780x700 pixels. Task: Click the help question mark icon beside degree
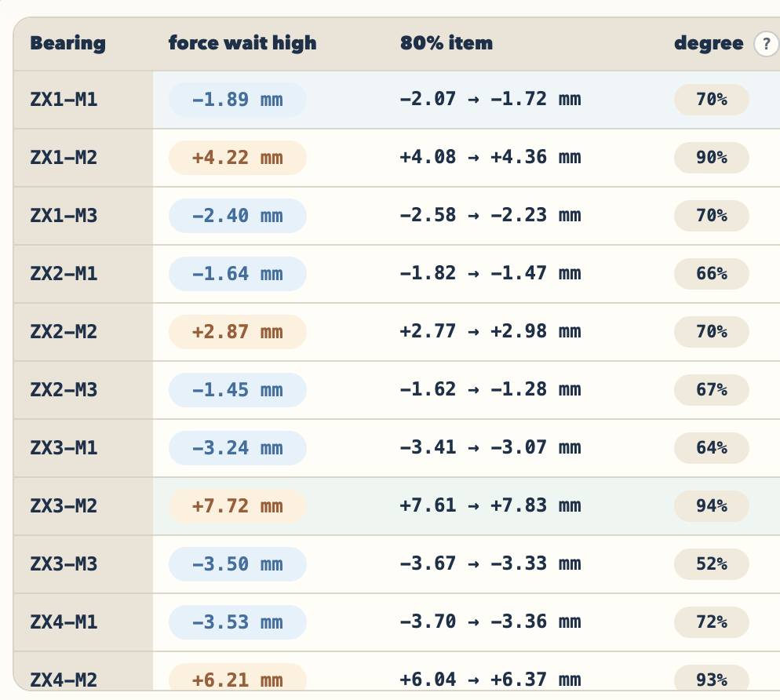click(767, 44)
